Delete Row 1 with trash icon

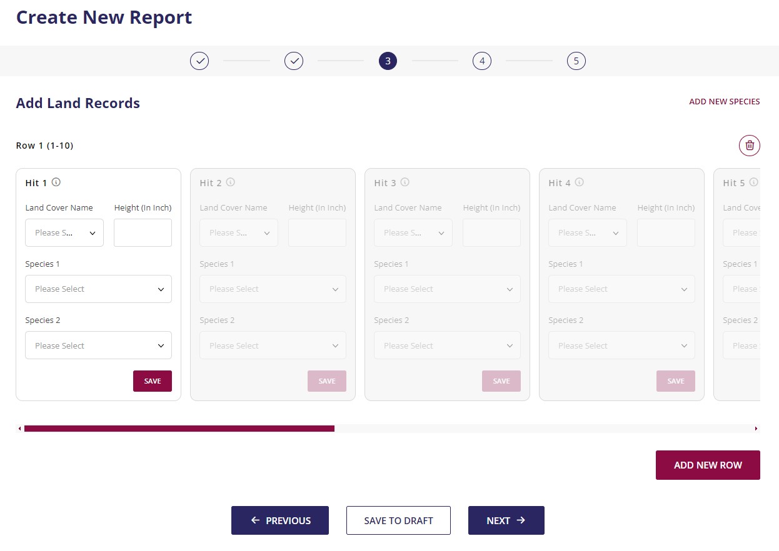tap(750, 146)
